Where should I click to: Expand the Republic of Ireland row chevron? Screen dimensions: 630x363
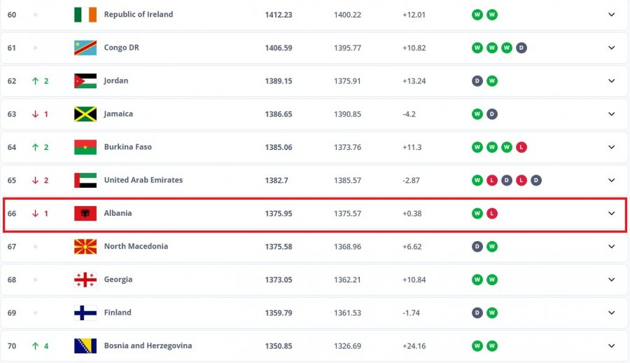point(612,15)
